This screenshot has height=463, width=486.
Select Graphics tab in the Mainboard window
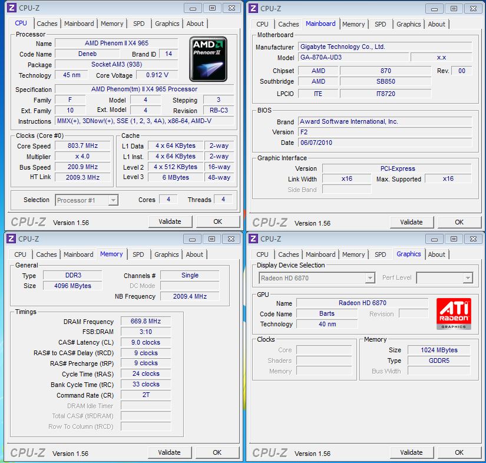pyautogui.click(x=408, y=24)
